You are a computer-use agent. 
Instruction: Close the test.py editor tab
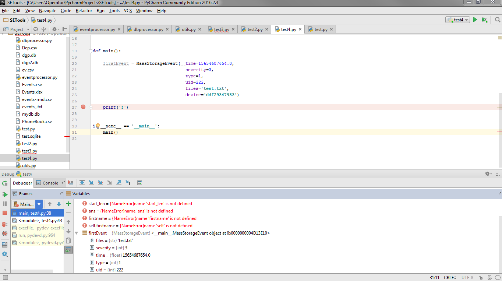(331, 29)
